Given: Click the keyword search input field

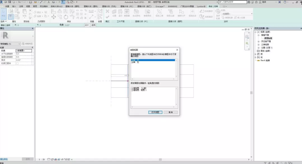Looking at the screenshot, I should click(233, 2).
